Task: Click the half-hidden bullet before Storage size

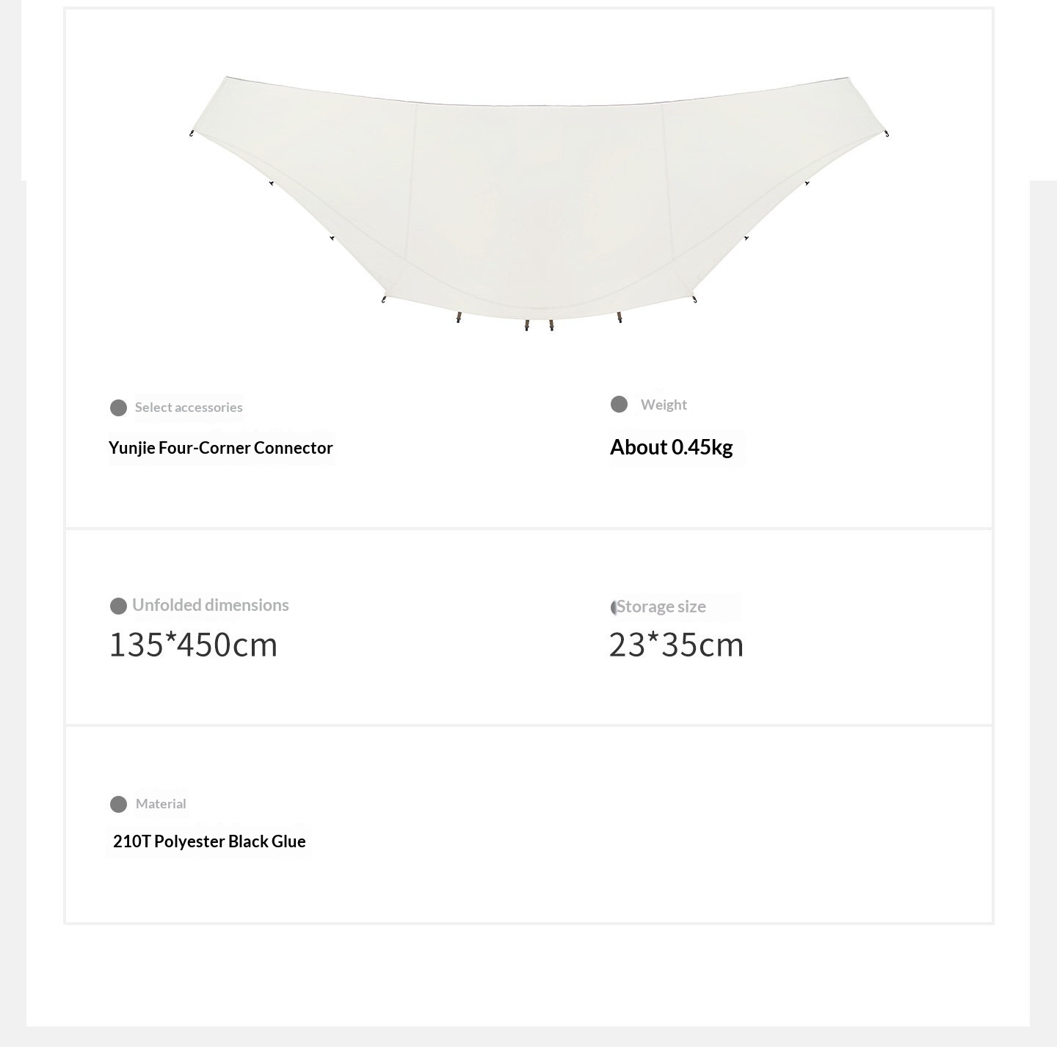Action: click(x=614, y=607)
